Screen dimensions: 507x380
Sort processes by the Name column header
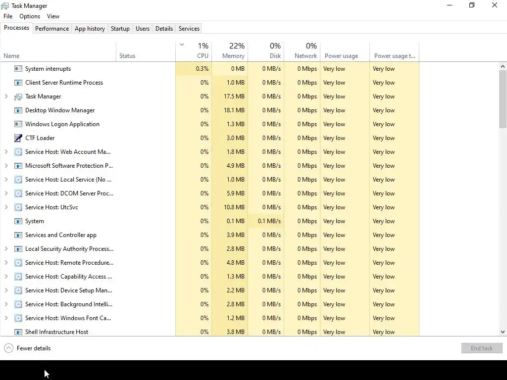tap(58, 51)
